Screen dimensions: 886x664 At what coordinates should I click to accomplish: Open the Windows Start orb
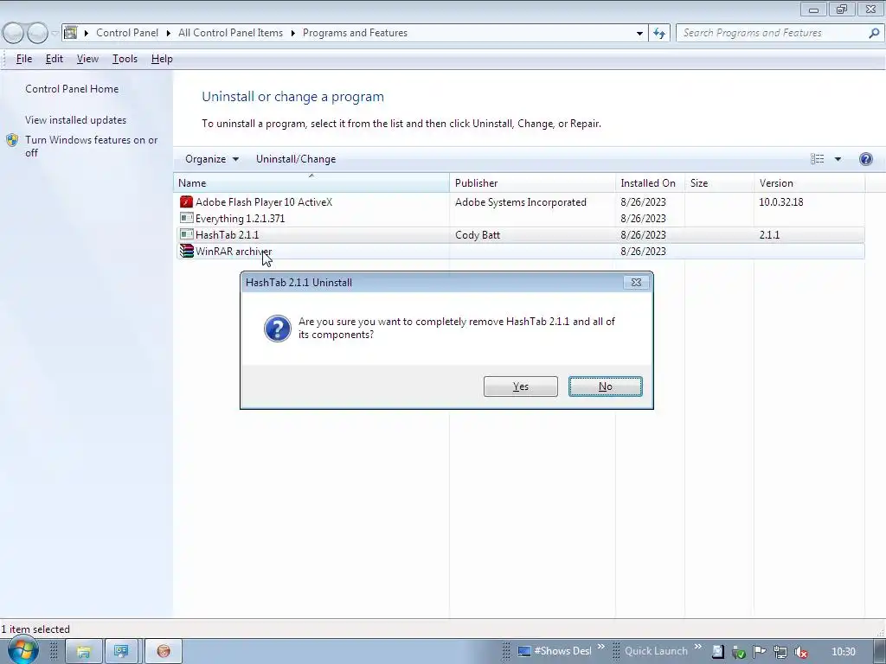point(22,650)
